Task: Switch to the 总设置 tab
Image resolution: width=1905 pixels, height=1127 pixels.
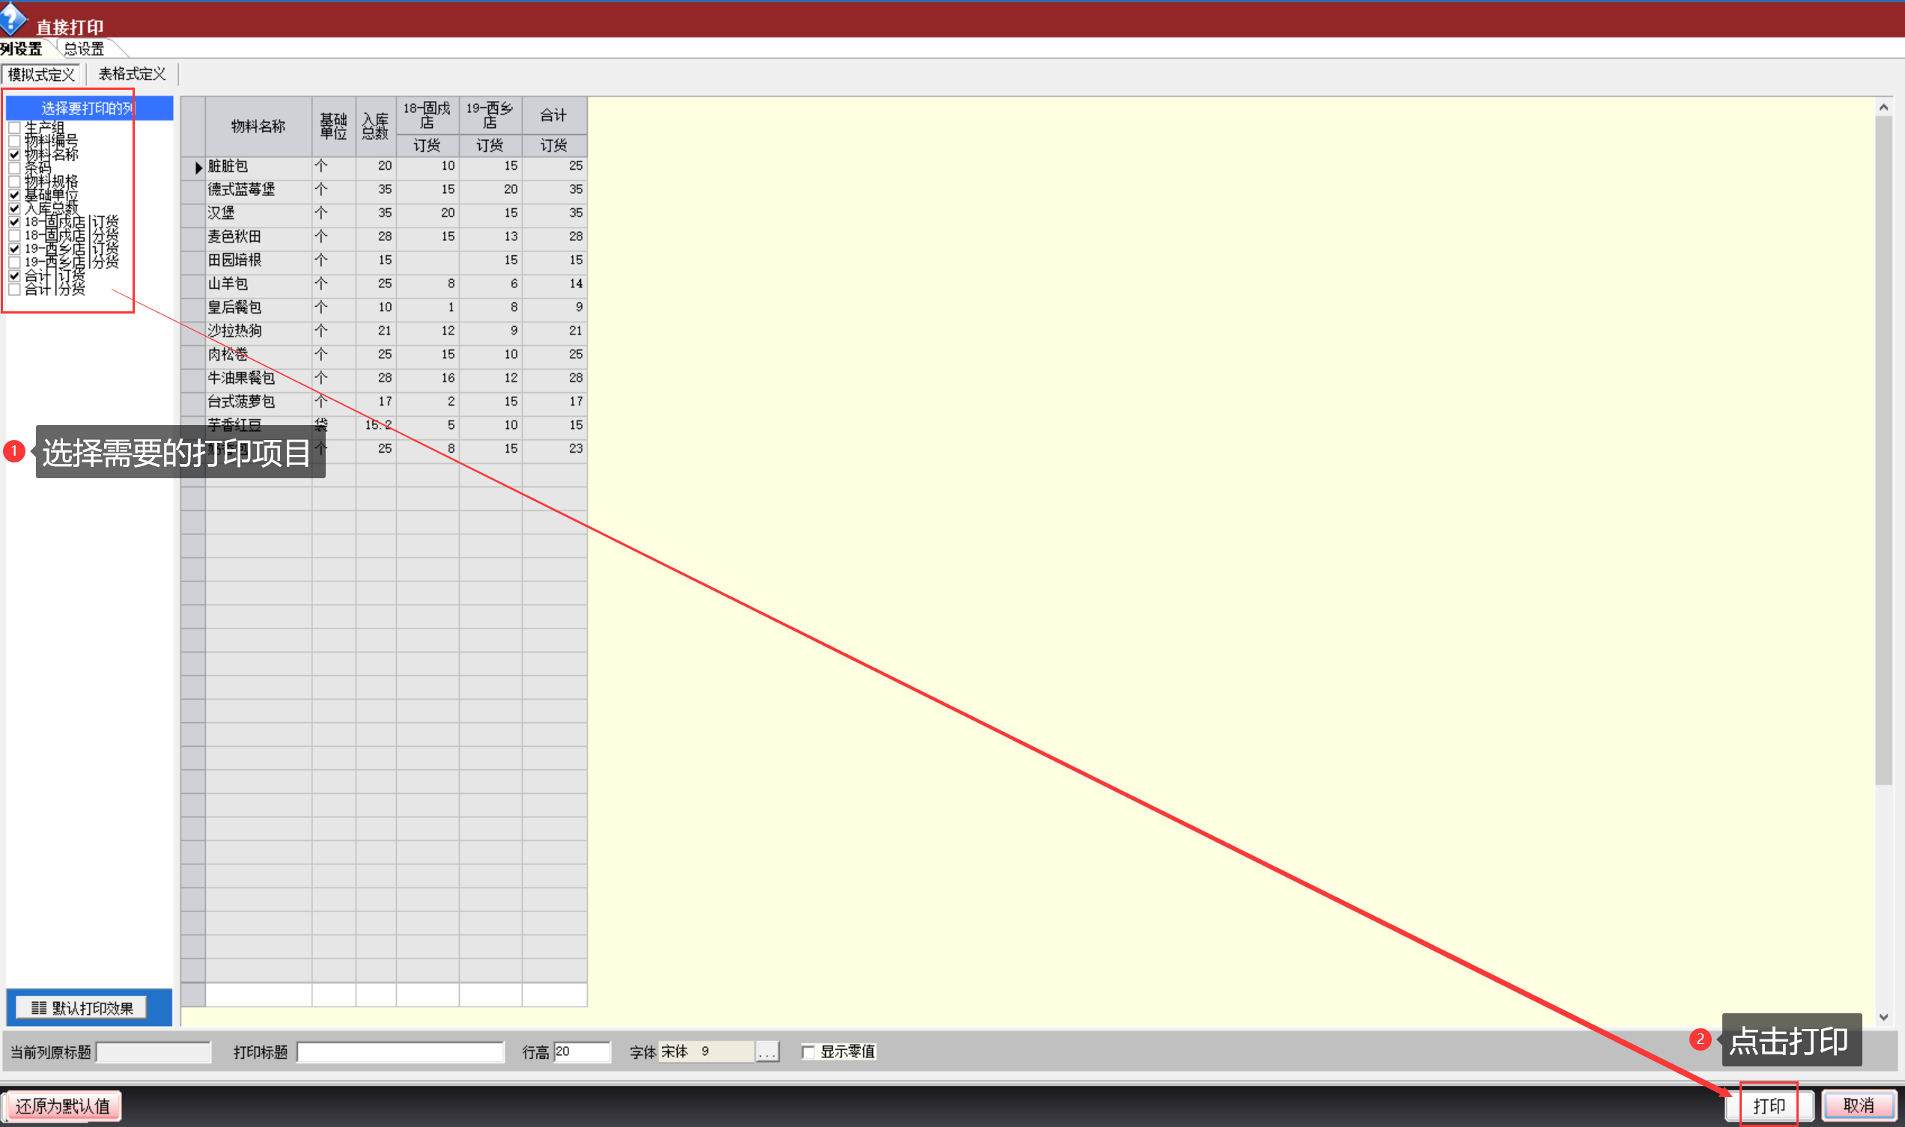Action: [84, 49]
